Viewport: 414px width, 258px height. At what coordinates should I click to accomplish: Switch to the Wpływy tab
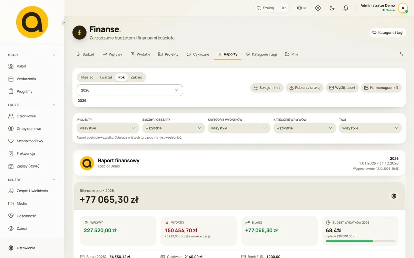pos(112,54)
